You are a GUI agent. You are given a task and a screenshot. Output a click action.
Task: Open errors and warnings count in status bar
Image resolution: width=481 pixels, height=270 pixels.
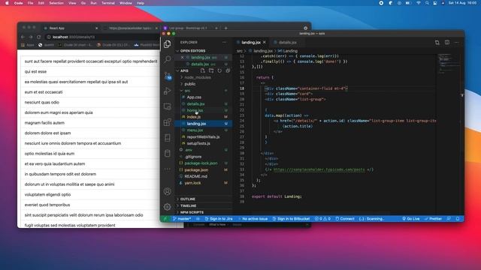322,219
